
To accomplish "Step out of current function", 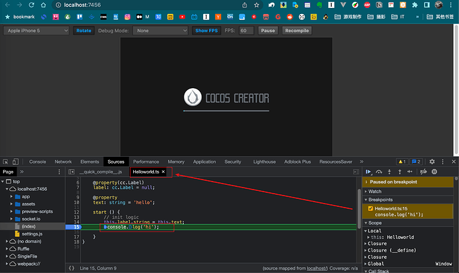I will tap(400, 172).
